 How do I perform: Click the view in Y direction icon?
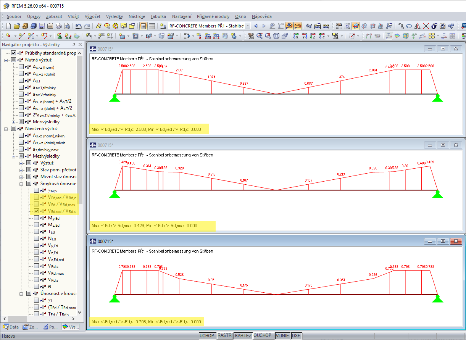(305, 36)
